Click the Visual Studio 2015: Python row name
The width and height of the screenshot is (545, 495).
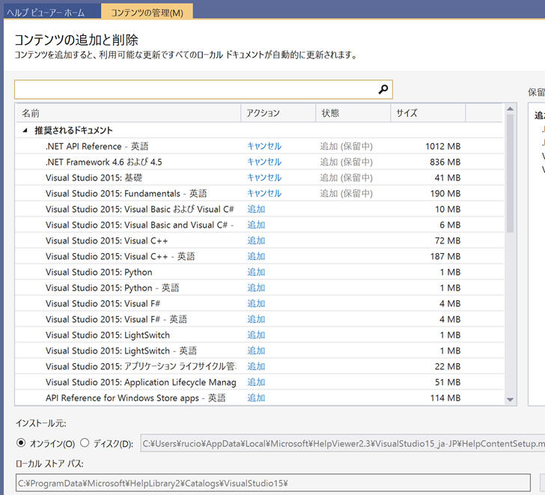point(99,272)
